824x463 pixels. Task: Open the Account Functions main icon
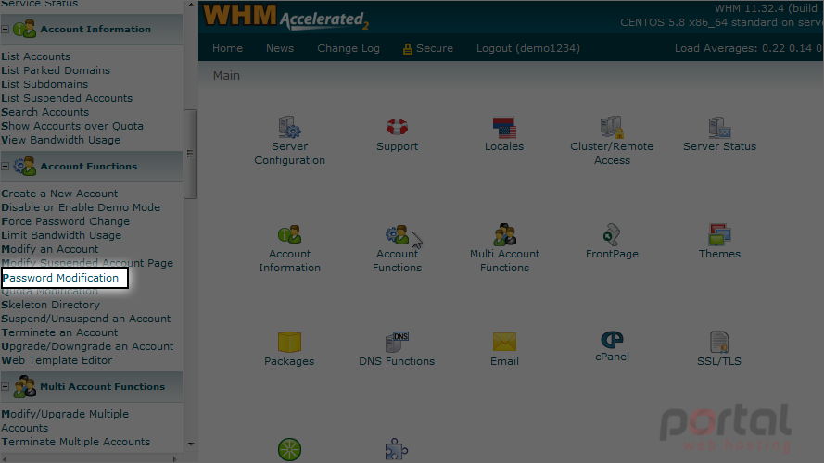pyautogui.click(x=397, y=234)
